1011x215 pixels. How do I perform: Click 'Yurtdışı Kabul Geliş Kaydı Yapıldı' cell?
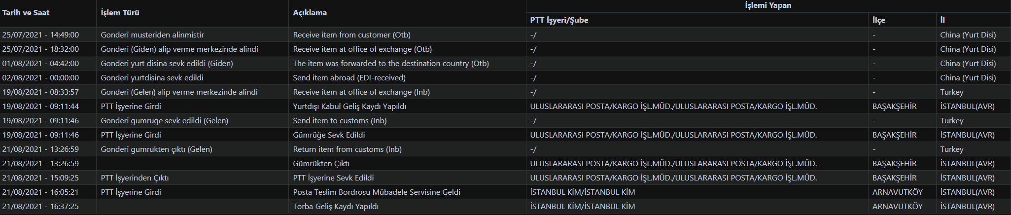tap(349, 107)
